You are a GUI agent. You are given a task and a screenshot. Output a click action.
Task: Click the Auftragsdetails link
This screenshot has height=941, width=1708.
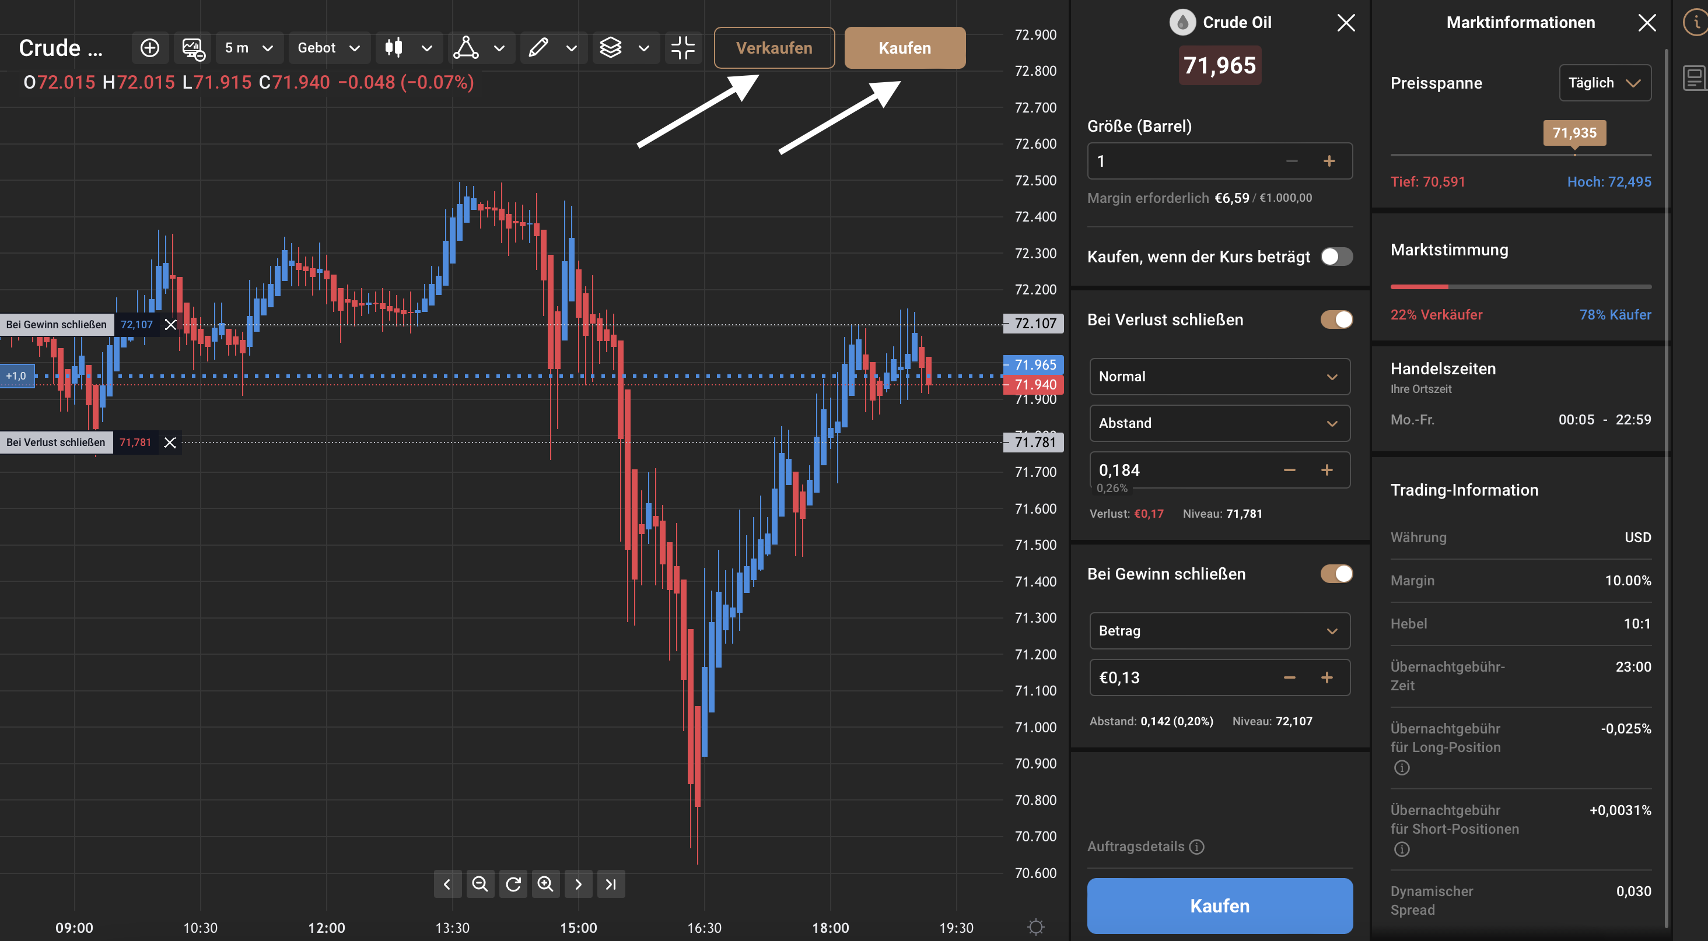[x=1136, y=847]
